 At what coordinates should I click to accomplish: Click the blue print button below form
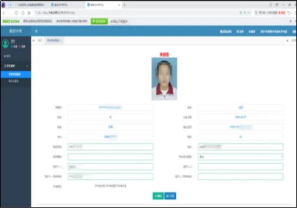(170, 196)
